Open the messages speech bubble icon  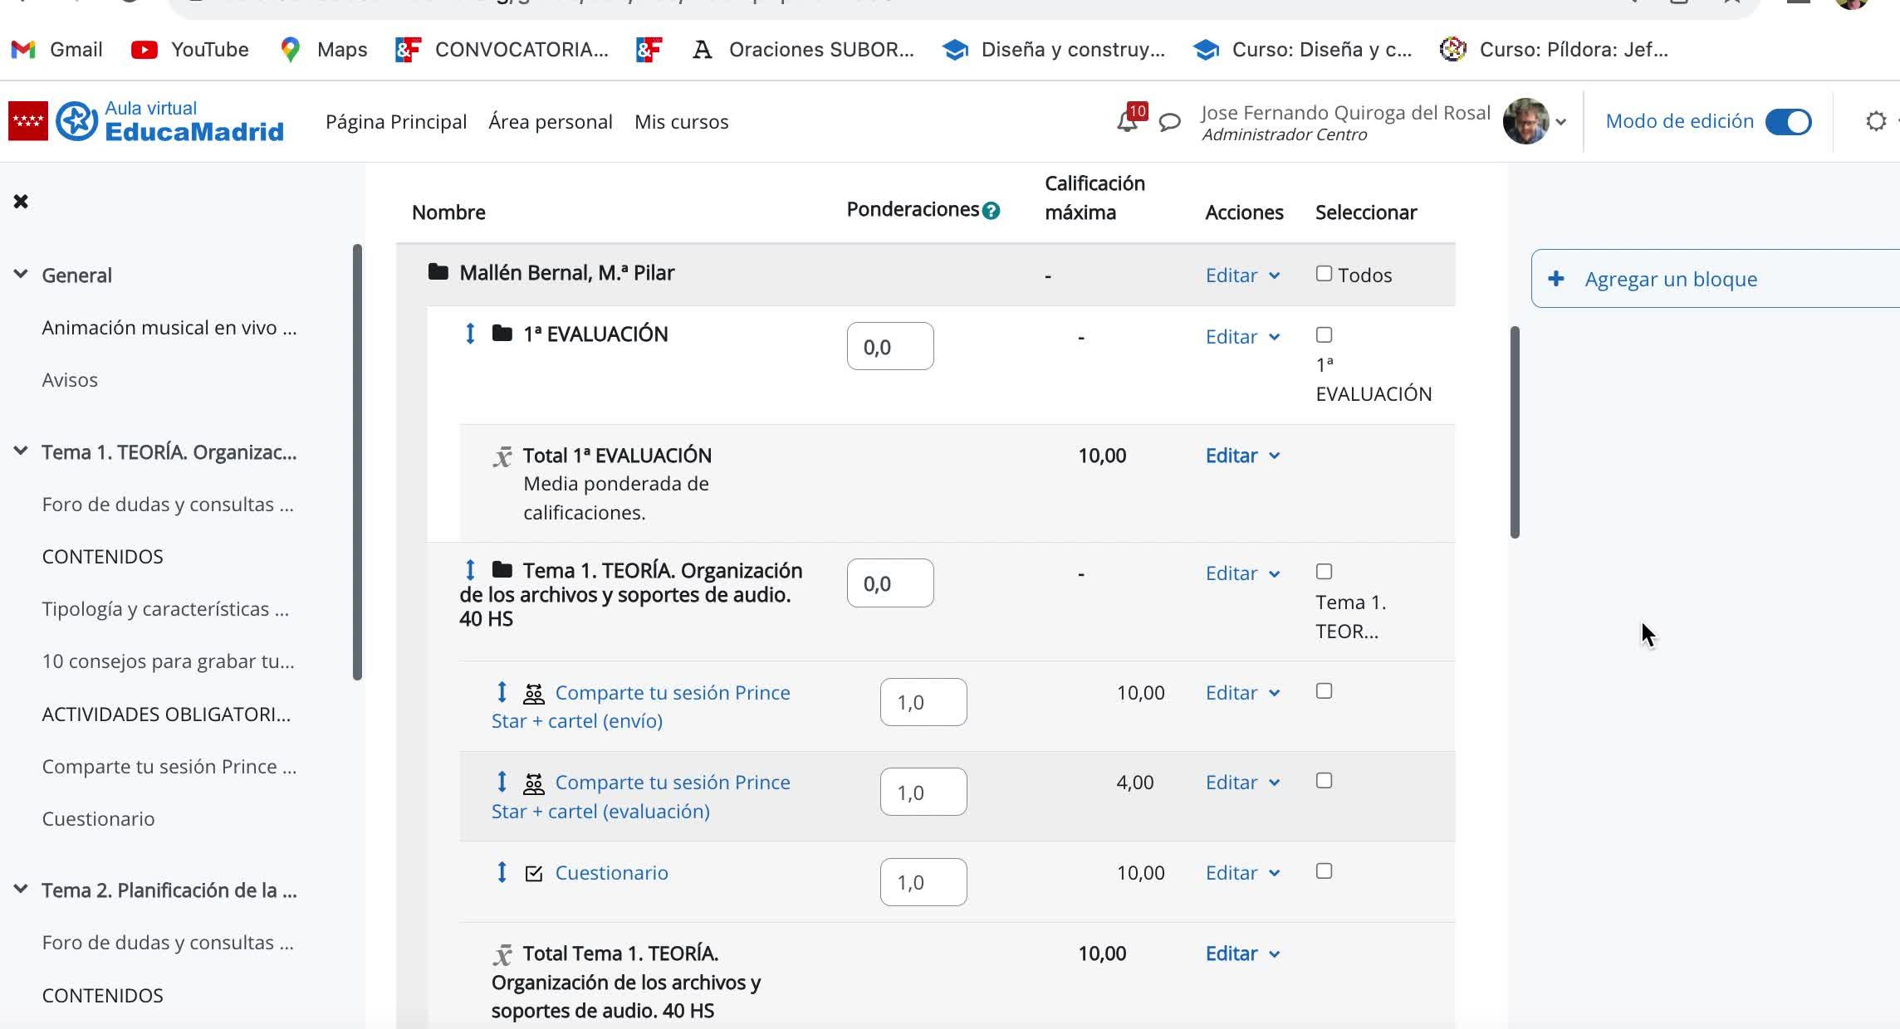coord(1169,123)
